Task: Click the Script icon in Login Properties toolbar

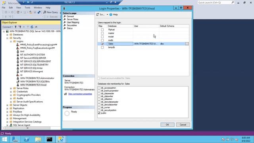Action: pyautogui.click(x=98, y=15)
